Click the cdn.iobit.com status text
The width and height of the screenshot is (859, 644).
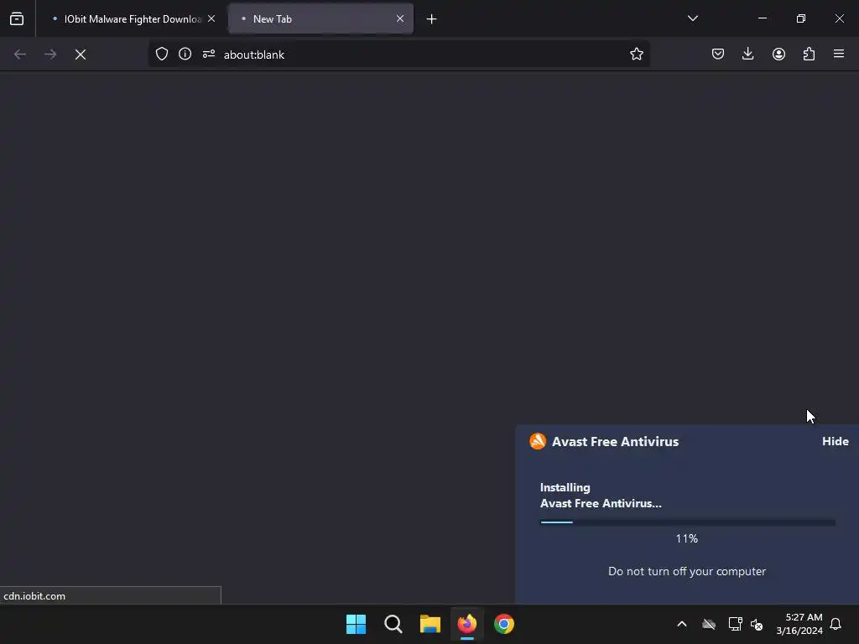point(34,596)
